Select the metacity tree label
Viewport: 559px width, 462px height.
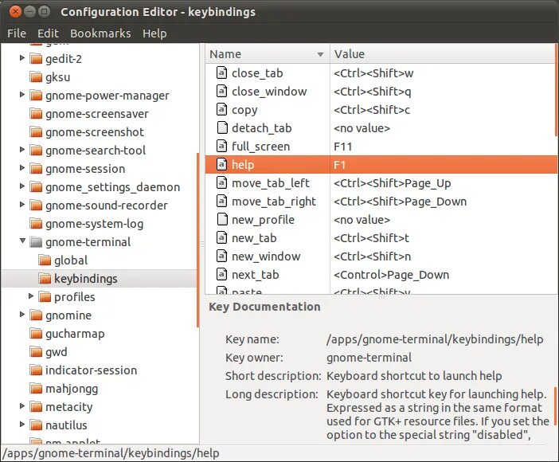coord(69,407)
